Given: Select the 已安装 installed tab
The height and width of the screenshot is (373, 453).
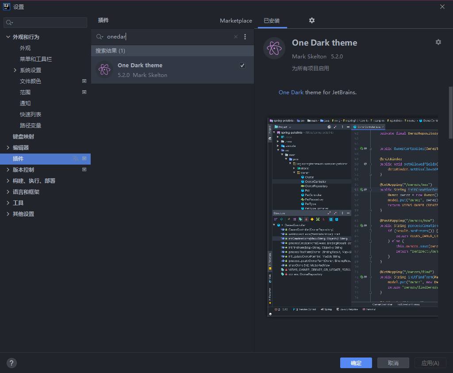Looking at the screenshot, I should pyautogui.click(x=272, y=20).
